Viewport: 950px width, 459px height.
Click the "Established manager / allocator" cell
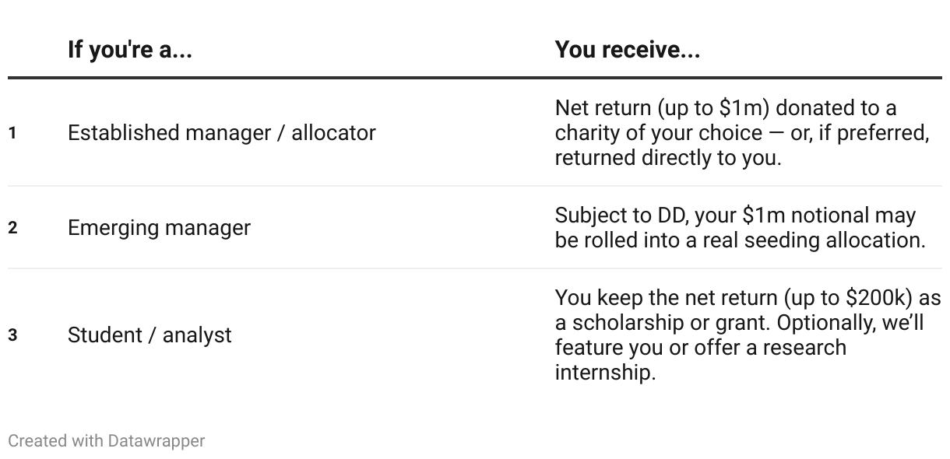pos(221,133)
